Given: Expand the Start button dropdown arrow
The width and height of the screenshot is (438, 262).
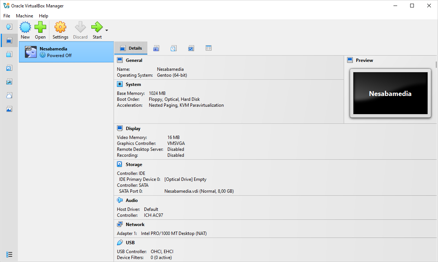Looking at the screenshot, I should click(x=107, y=30).
